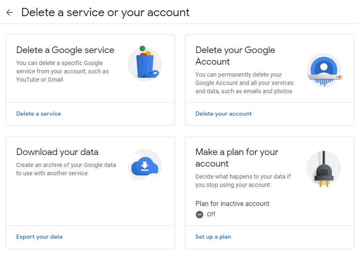This screenshot has height=271, width=358.
Task: Click the Create an archive description text
Action: [x=66, y=169]
